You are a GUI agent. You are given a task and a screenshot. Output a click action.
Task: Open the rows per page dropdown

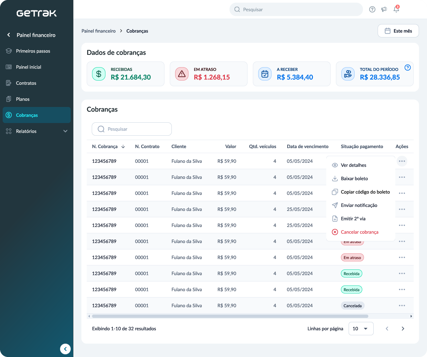point(361,329)
